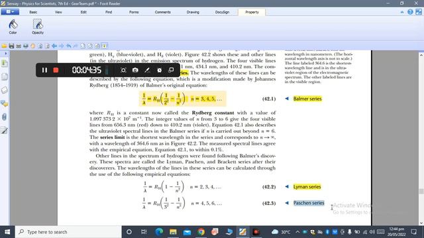Click the equation number (42.3)
The image size is (424, 238).
pos(269,203)
